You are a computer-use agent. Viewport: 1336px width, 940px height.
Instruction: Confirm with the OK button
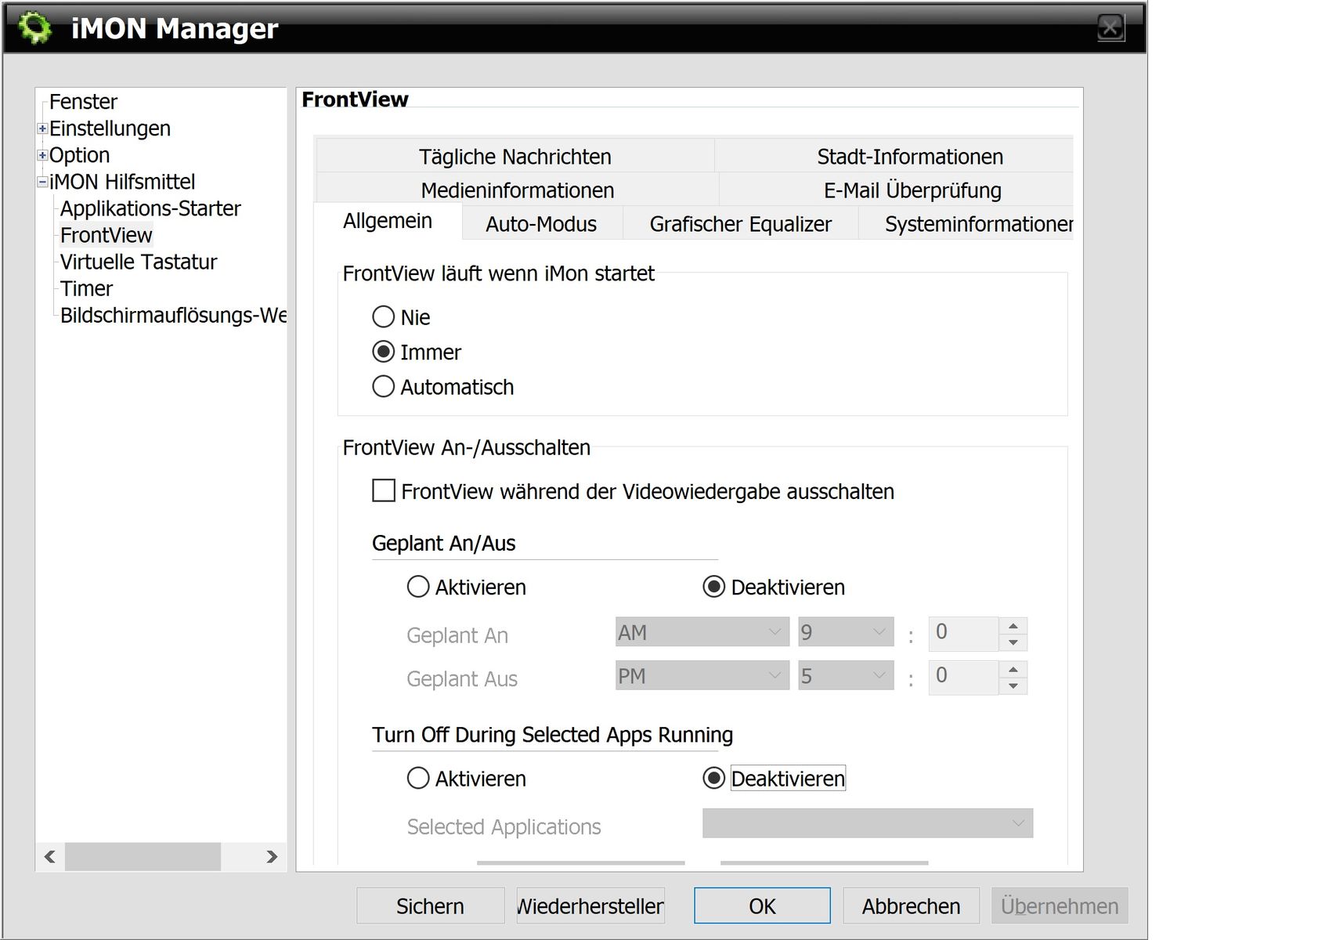[762, 906]
